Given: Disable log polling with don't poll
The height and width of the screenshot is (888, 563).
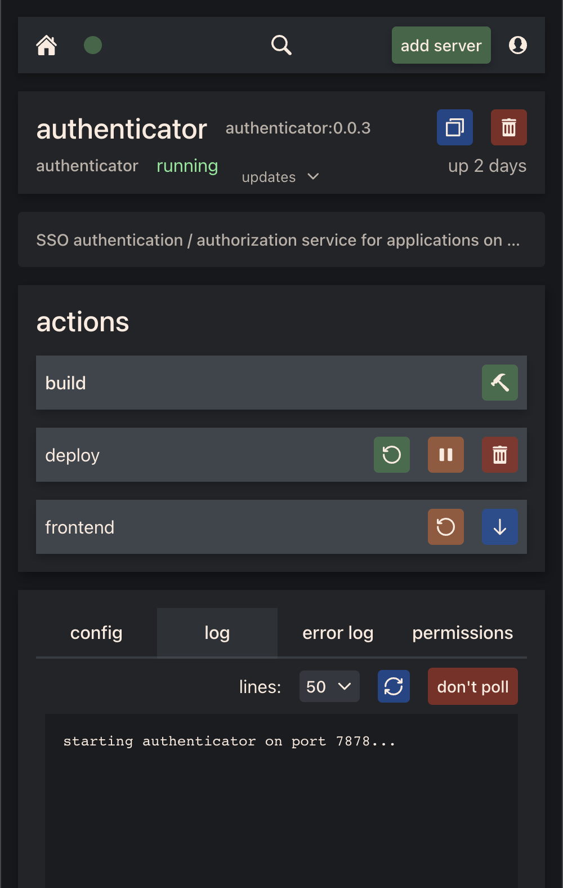Looking at the screenshot, I should [473, 686].
